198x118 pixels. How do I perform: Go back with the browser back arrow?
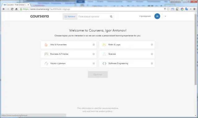click(x=4, y=9)
